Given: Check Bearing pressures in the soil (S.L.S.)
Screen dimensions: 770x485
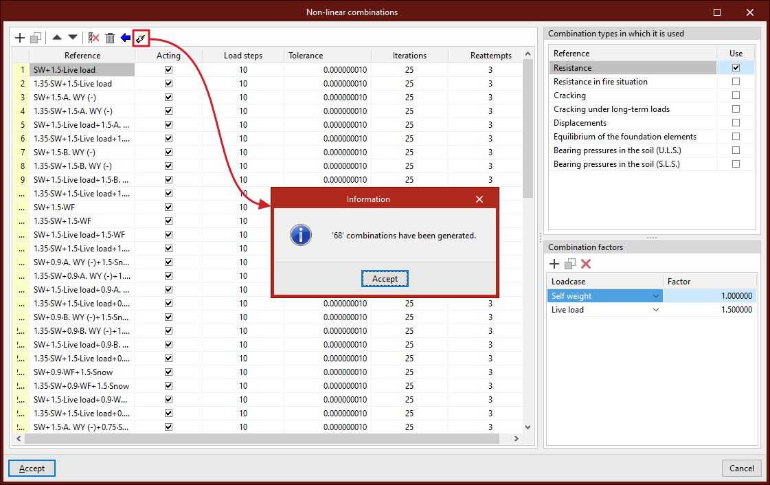Looking at the screenshot, I should [x=736, y=164].
